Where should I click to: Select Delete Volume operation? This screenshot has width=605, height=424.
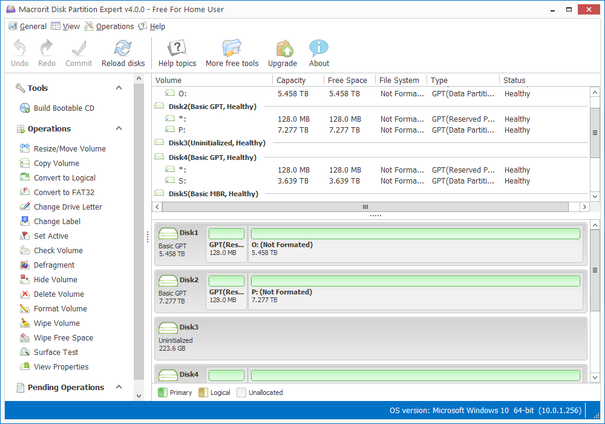tap(51, 294)
